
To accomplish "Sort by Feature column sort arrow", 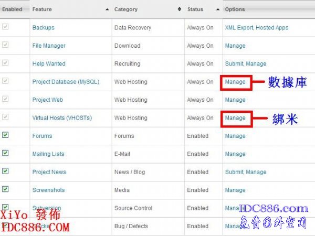I will click(x=107, y=9).
